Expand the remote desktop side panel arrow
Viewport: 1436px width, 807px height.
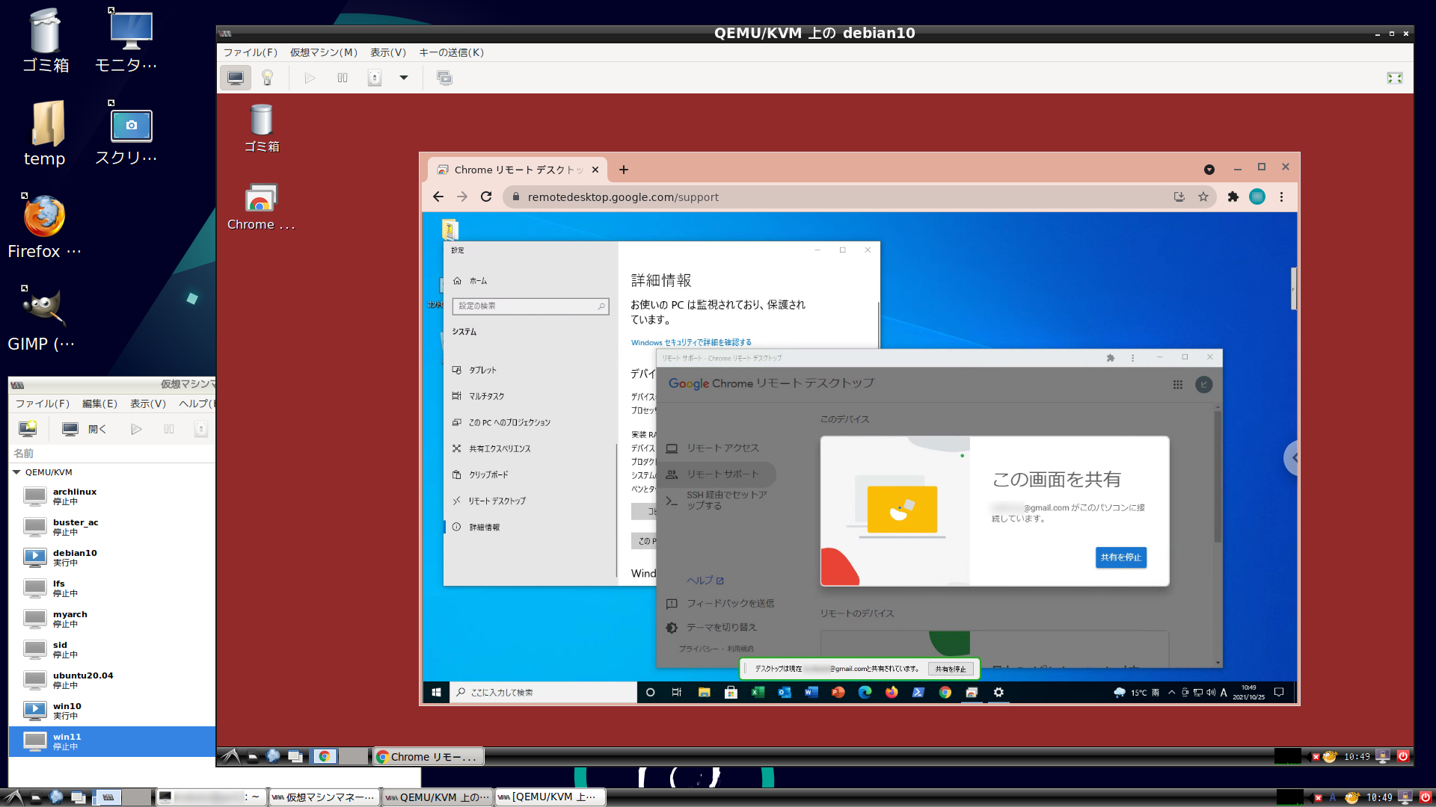click(x=1293, y=457)
